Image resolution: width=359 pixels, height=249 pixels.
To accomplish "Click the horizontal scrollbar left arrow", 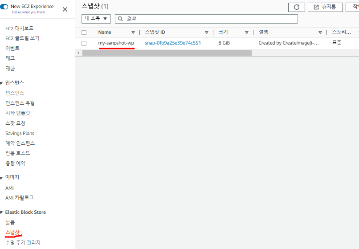I will coord(78,53).
